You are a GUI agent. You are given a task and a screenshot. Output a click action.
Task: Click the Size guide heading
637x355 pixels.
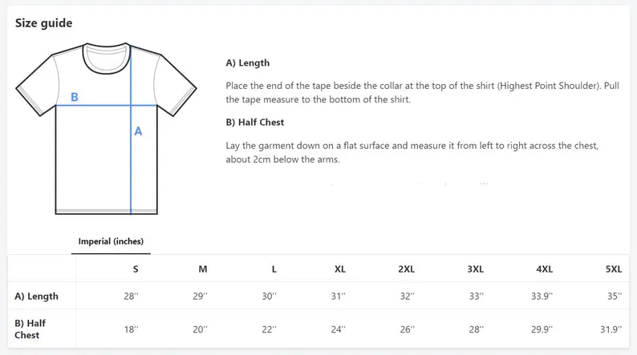click(x=44, y=23)
